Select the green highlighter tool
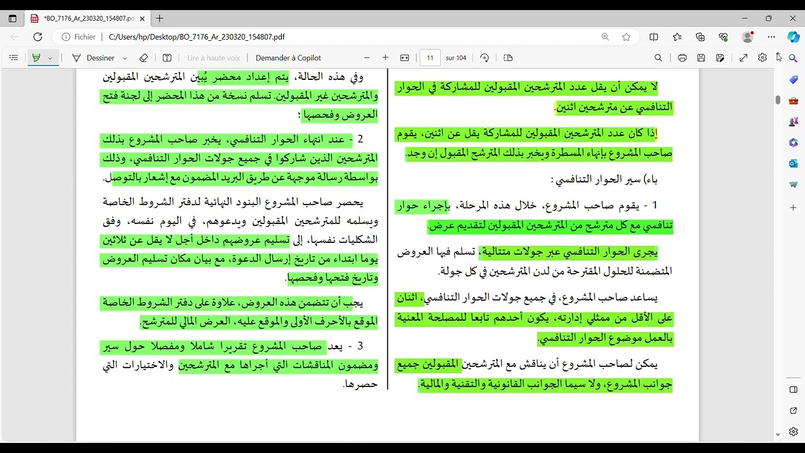 click(x=36, y=58)
